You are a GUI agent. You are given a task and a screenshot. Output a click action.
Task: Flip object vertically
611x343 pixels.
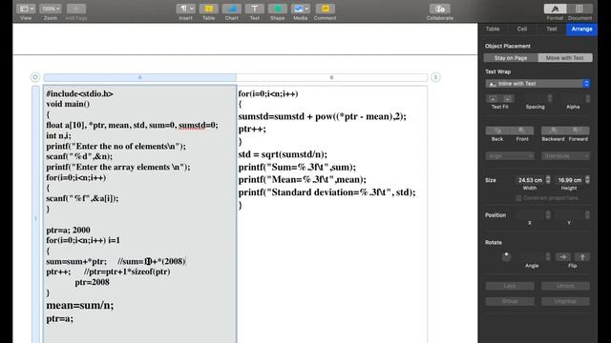point(582,256)
